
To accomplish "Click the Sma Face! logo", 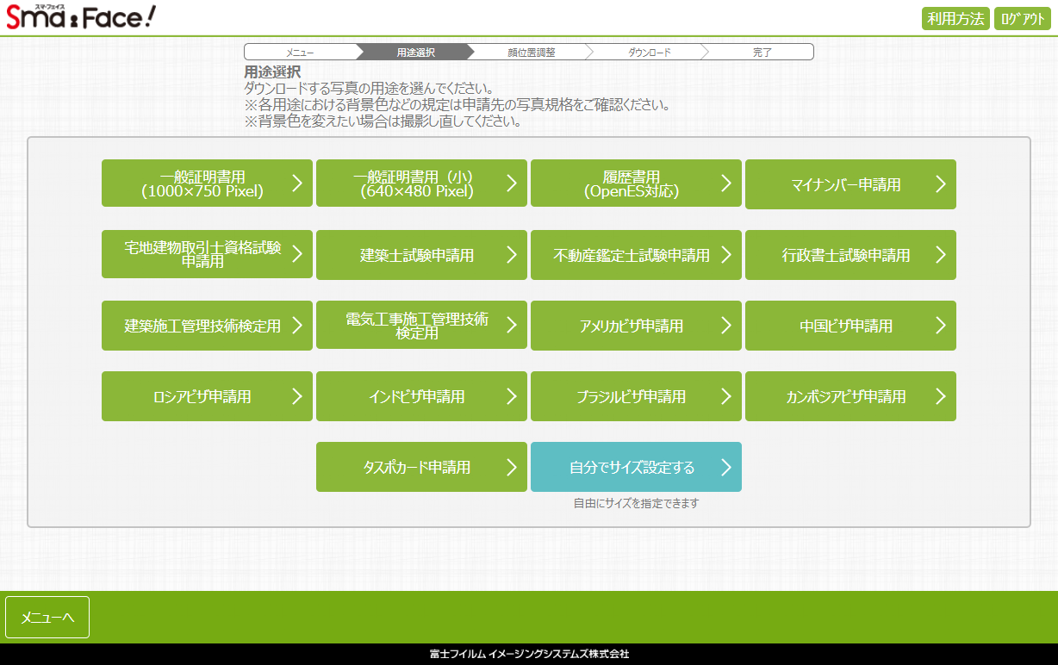I will 81,17.
